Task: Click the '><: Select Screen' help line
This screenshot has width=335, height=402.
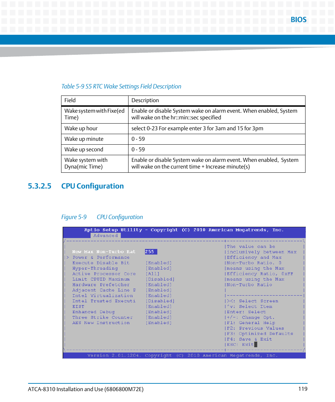Action: [x=252, y=301]
